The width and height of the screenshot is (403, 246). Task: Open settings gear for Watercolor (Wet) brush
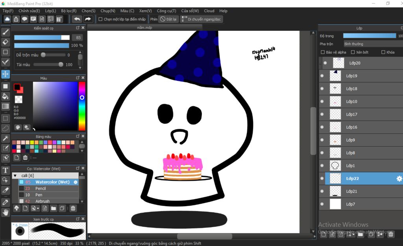point(76,182)
